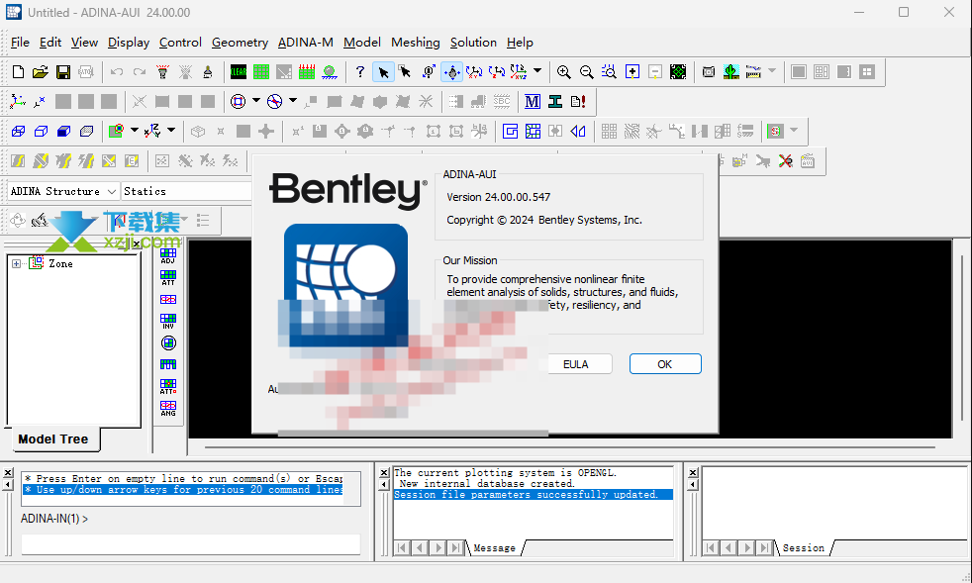Close the command pane with its X button

tap(8, 472)
